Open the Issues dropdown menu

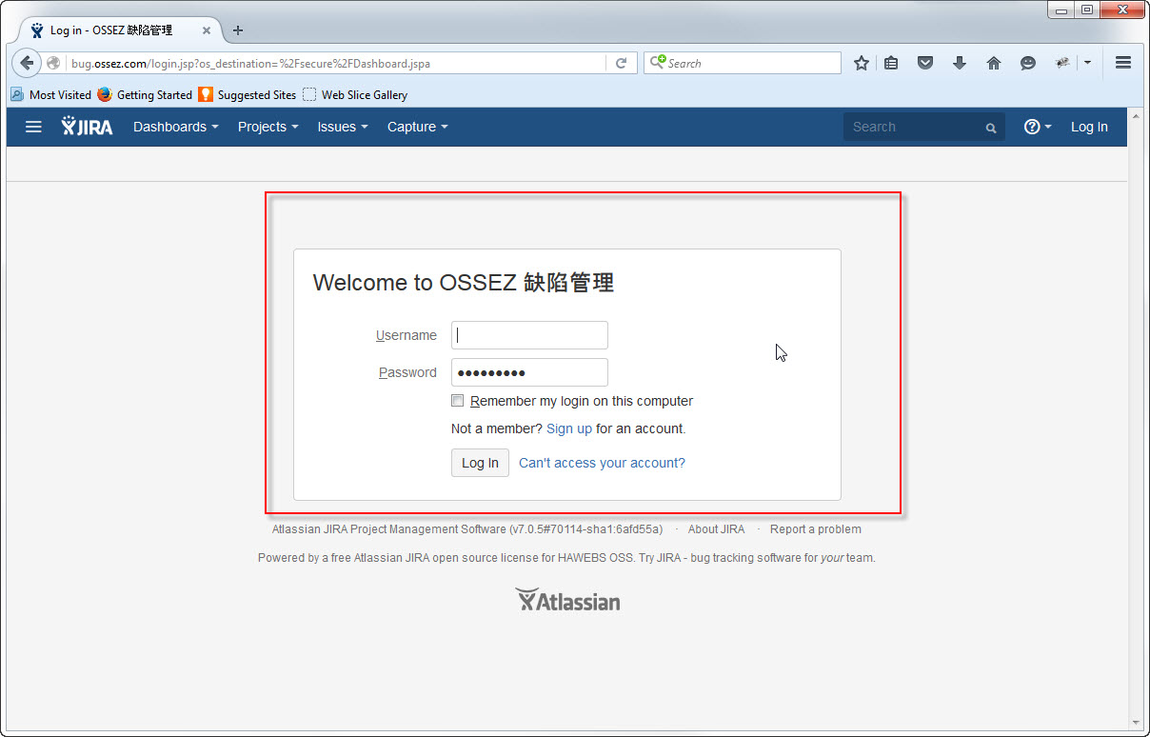(343, 127)
